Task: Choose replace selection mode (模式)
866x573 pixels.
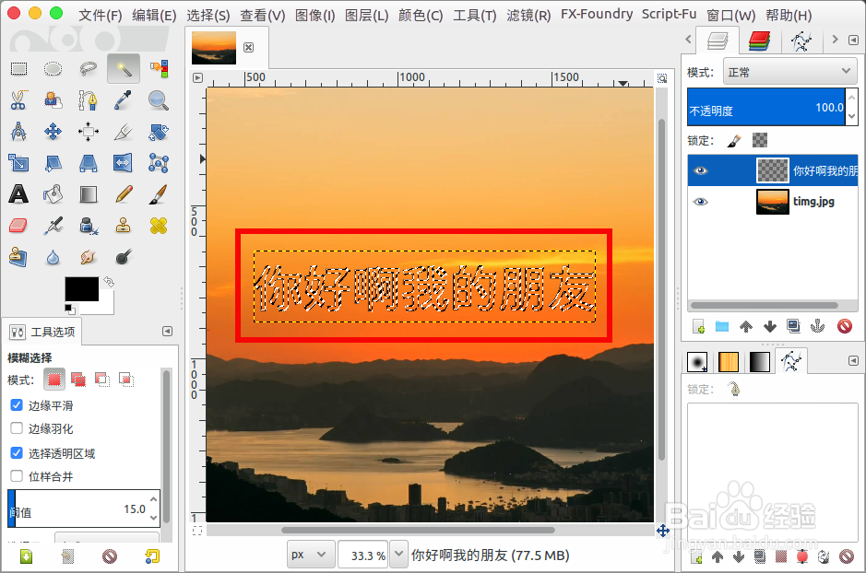Action: tap(54, 380)
